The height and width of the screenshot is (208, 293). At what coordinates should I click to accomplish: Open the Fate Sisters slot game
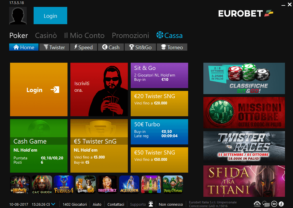click(151, 184)
